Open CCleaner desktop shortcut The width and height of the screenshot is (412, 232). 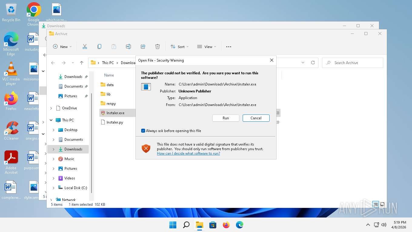(11, 131)
